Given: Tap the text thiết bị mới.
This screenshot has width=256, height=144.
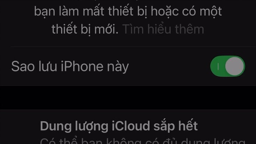Looking at the screenshot, I should (85, 30).
